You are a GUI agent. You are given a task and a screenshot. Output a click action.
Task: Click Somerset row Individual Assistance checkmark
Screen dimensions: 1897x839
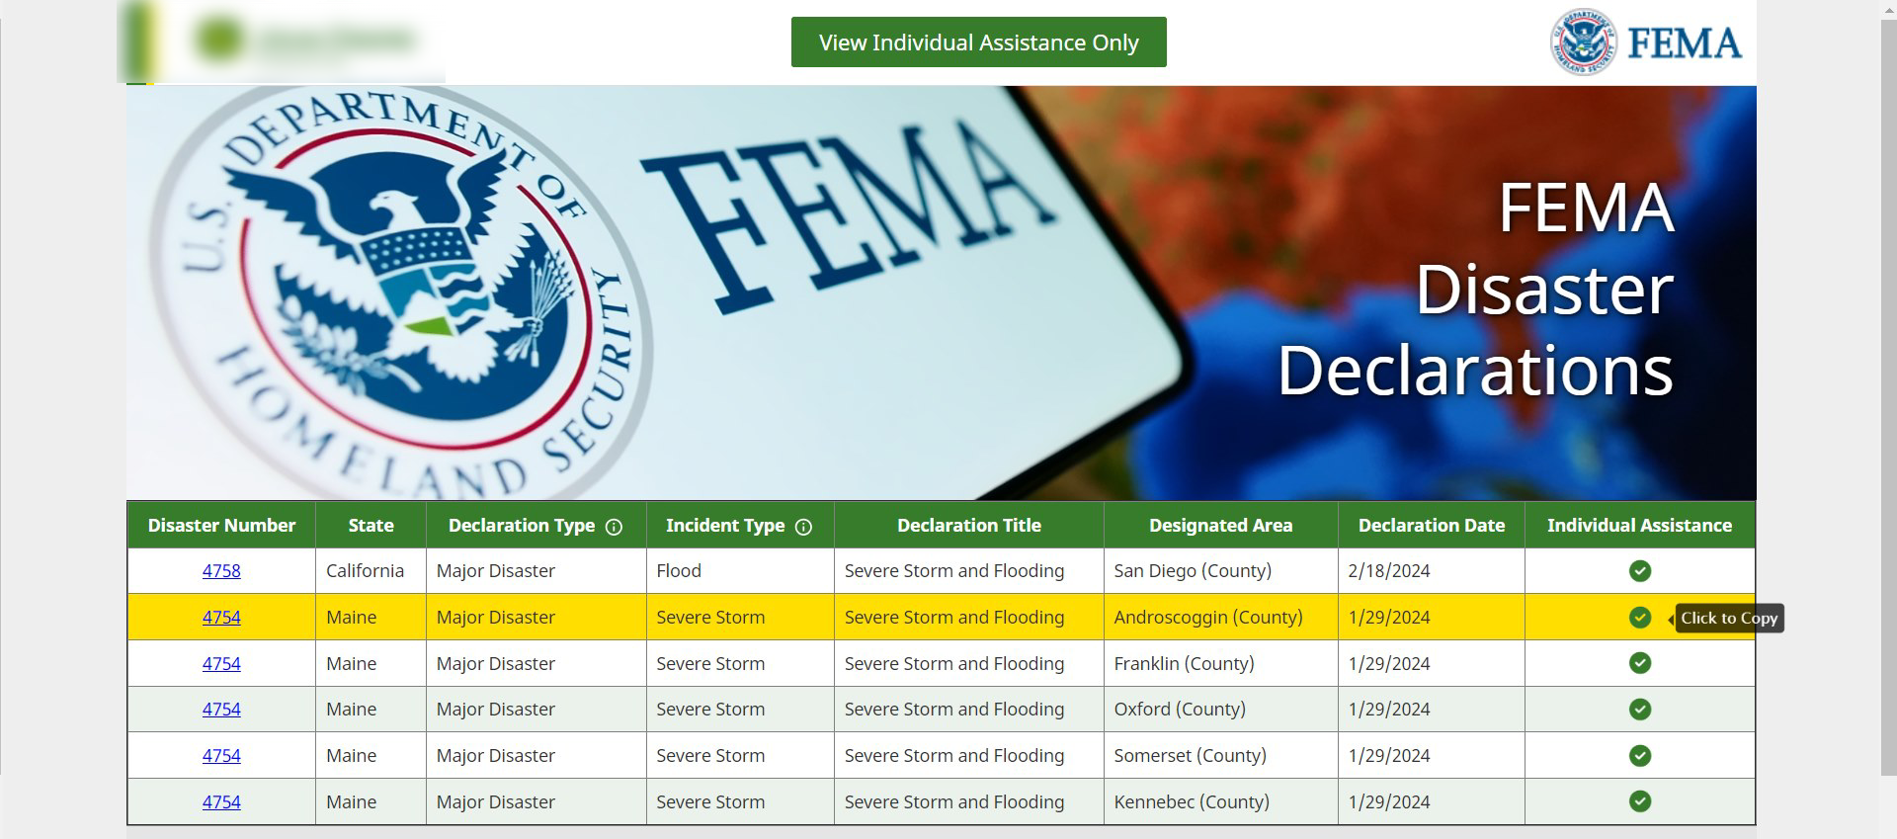[x=1639, y=756]
